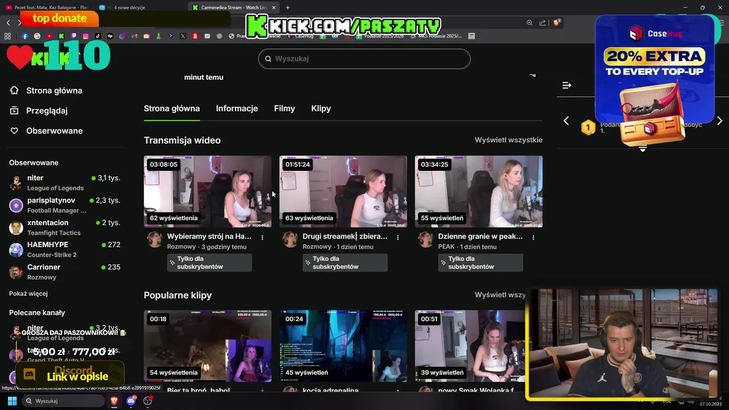Click browser back arrow button
Viewport: 729px width, 410px height.
click(8, 23)
